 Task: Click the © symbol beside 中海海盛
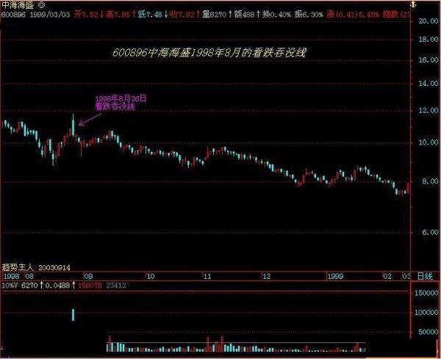pos(41,5)
